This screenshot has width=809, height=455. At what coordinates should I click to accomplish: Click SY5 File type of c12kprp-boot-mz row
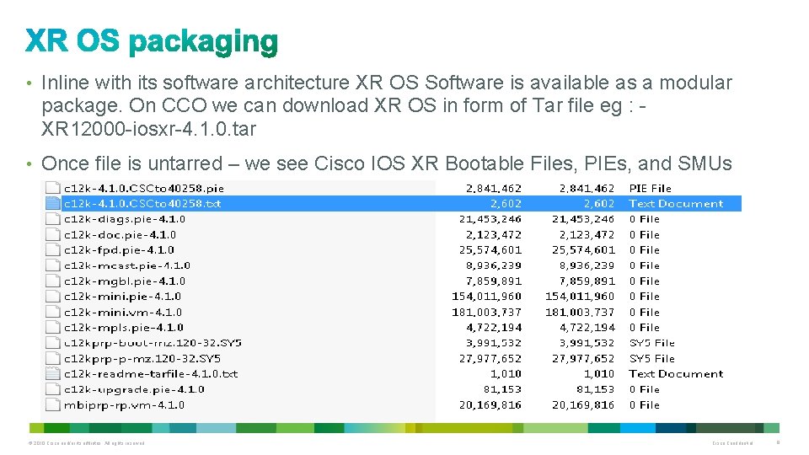[651, 343]
